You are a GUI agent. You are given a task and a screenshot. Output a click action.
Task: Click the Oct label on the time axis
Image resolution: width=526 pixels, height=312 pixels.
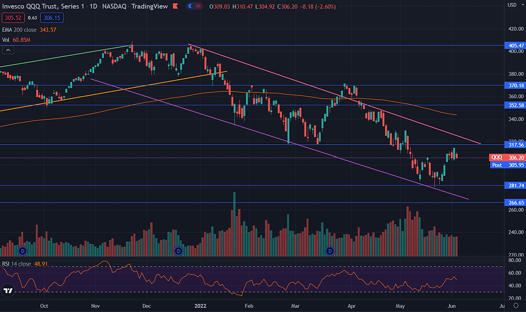[x=44, y=306]
